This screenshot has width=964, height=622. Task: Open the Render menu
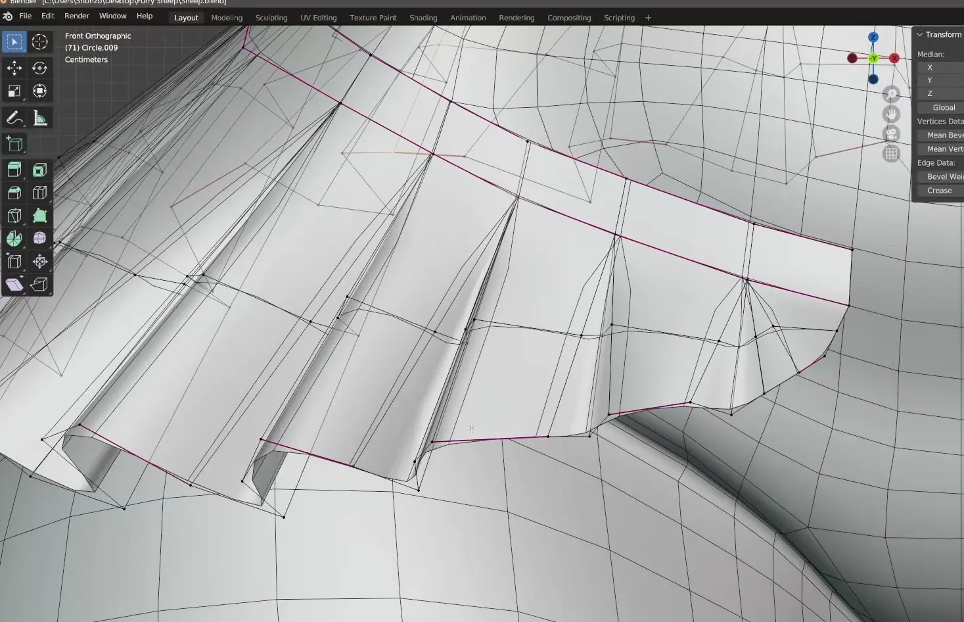click(x=76, y=16)
